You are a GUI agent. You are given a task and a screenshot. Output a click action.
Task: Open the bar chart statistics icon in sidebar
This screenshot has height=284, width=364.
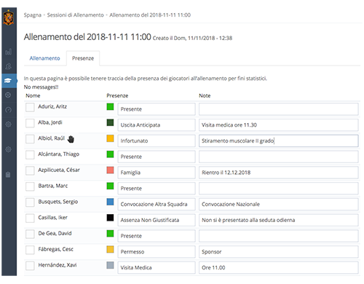coord(8,52)
